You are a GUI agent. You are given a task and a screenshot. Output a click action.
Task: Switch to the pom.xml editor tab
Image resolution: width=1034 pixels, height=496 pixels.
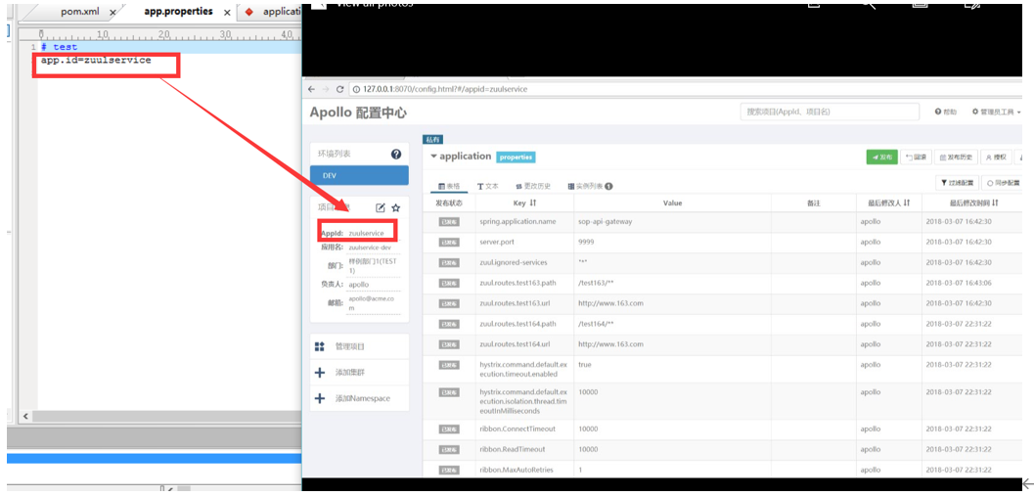[79, 12]
